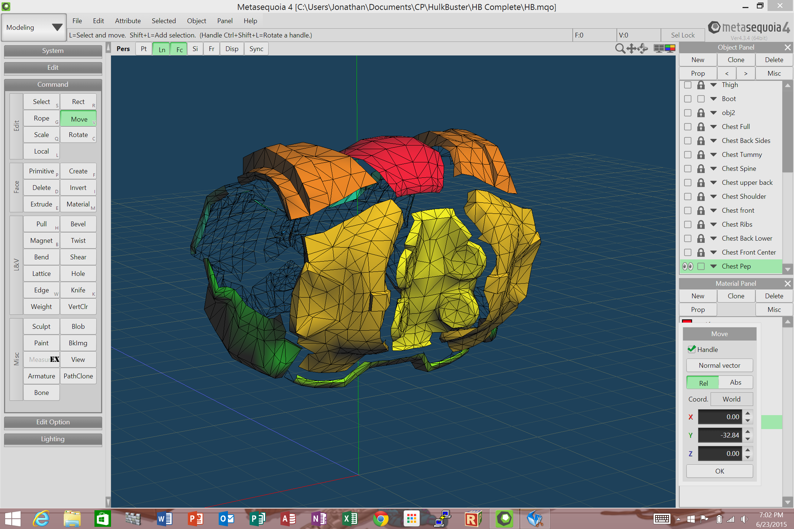This screenshot has width=794, height=529.
Task: Switch to the gray four-pane view layout icon
Action: point(659,48)
